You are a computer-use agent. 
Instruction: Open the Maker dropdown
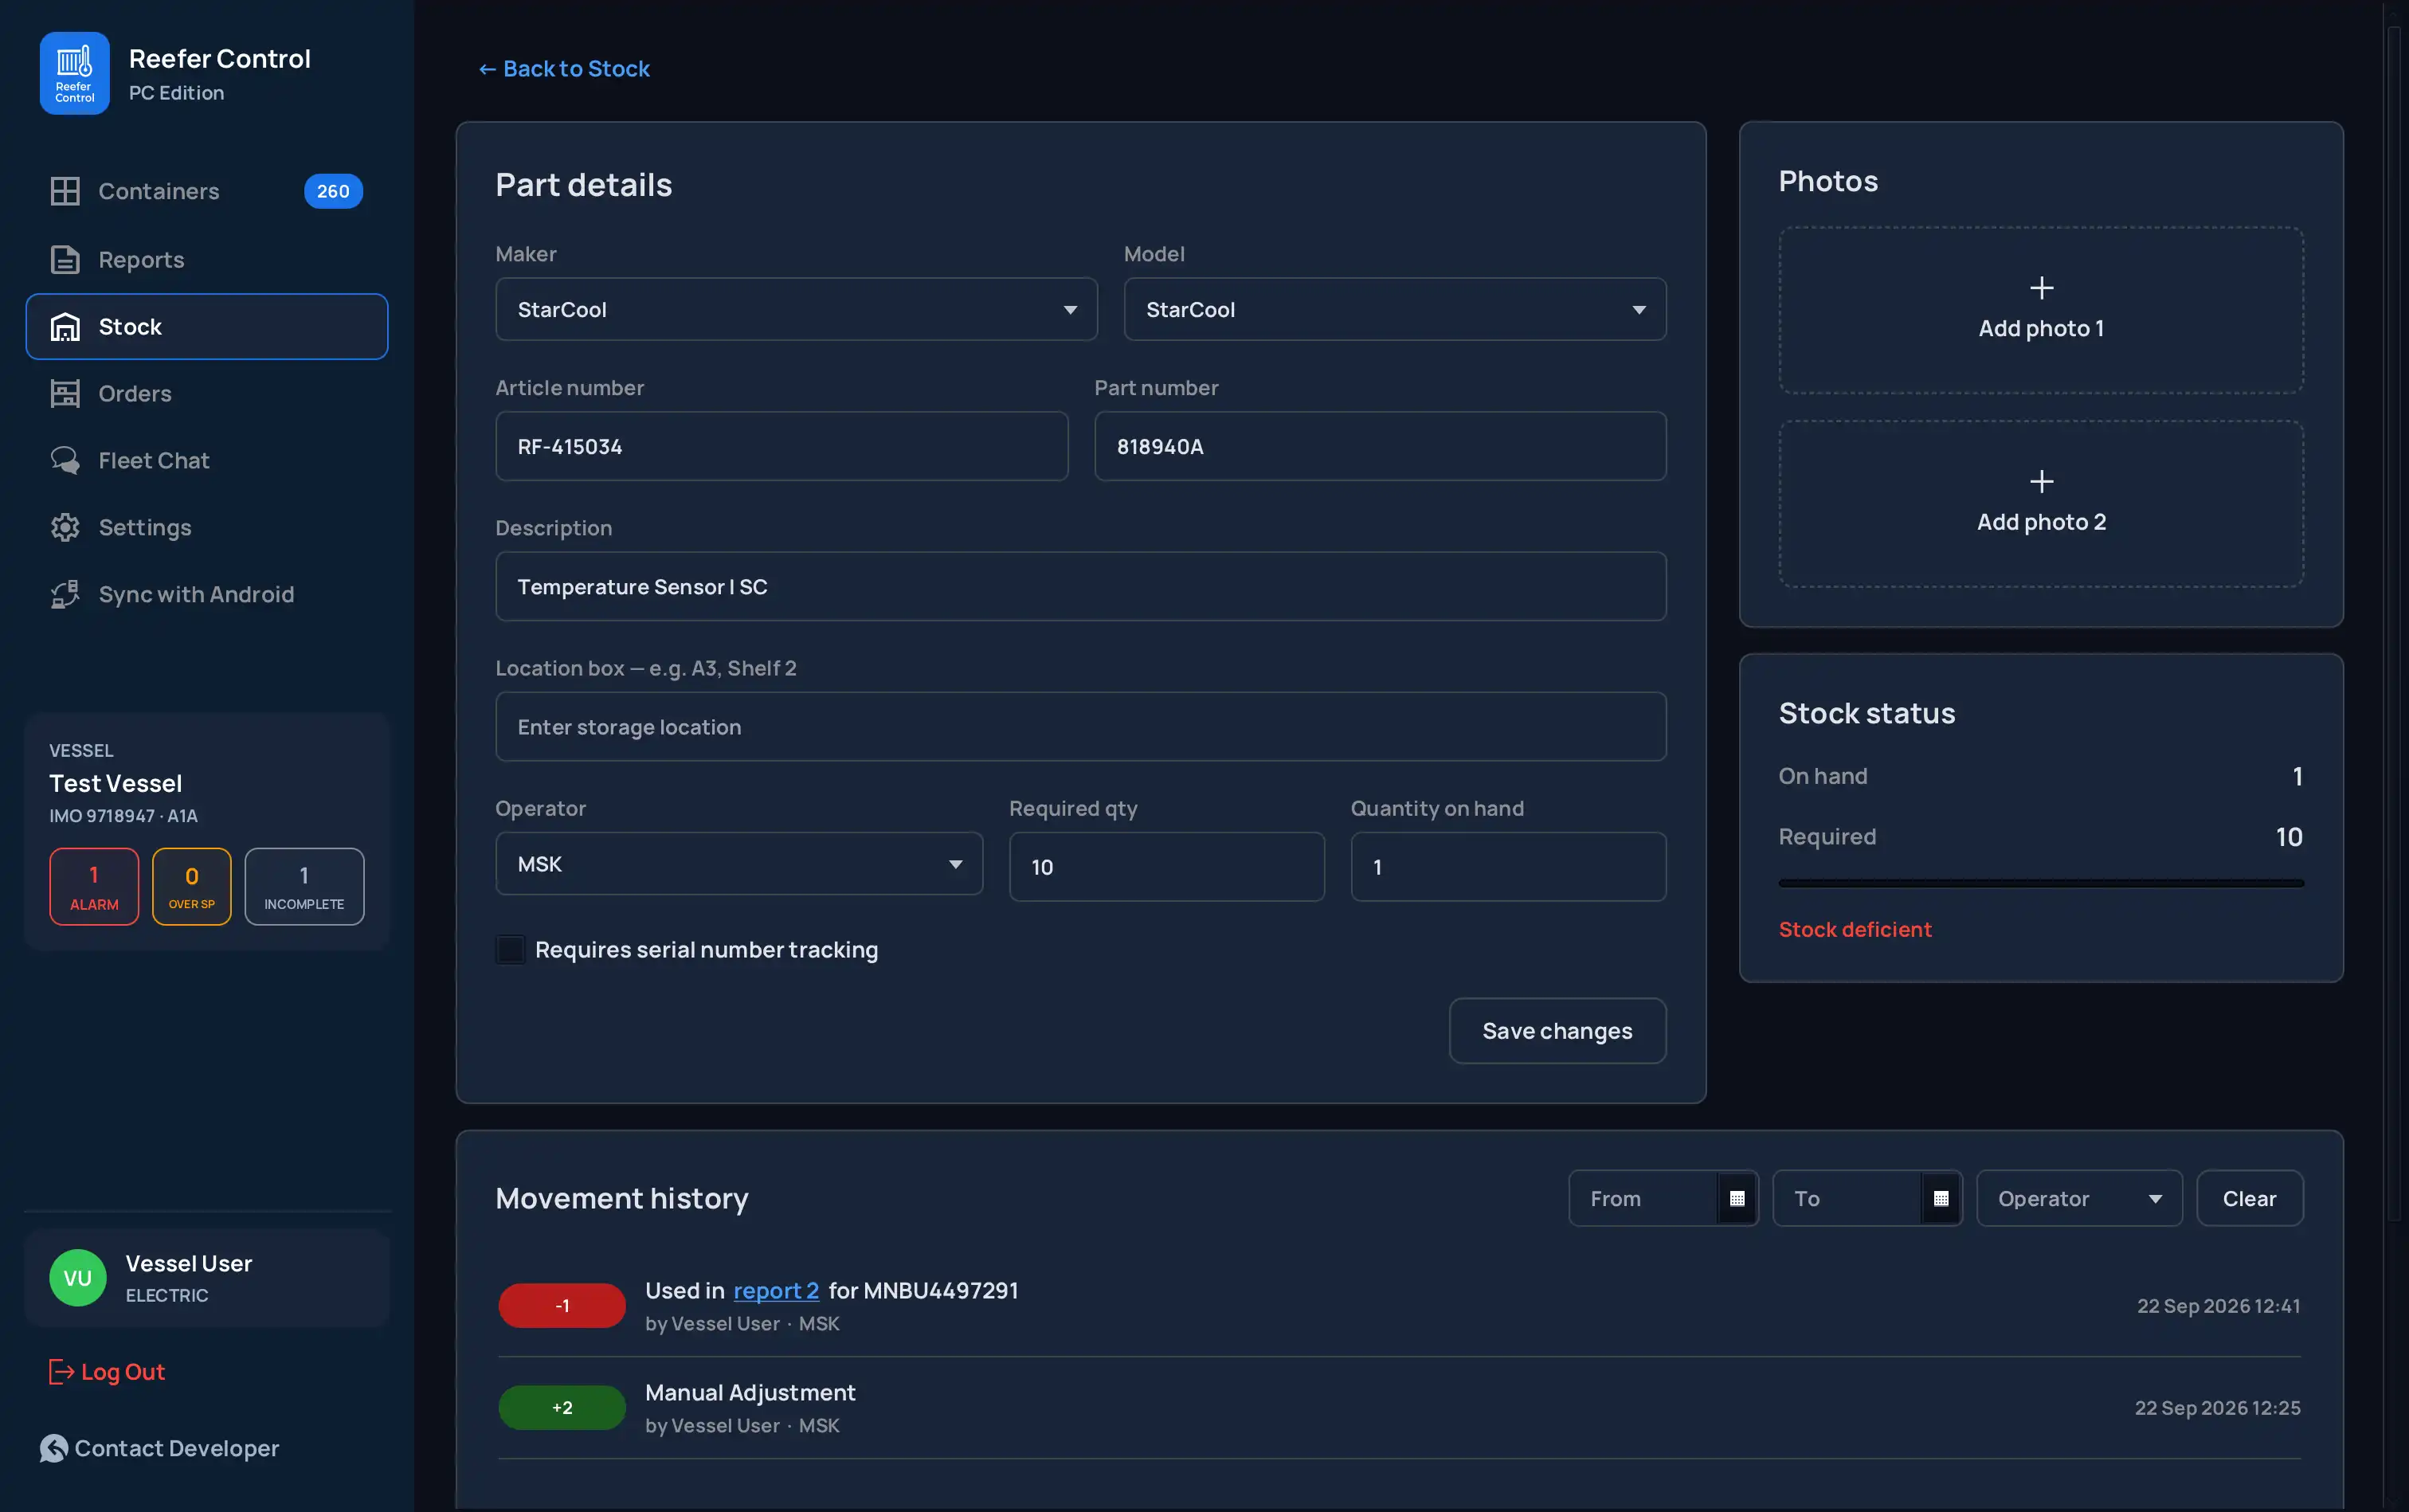pos(796,309)
